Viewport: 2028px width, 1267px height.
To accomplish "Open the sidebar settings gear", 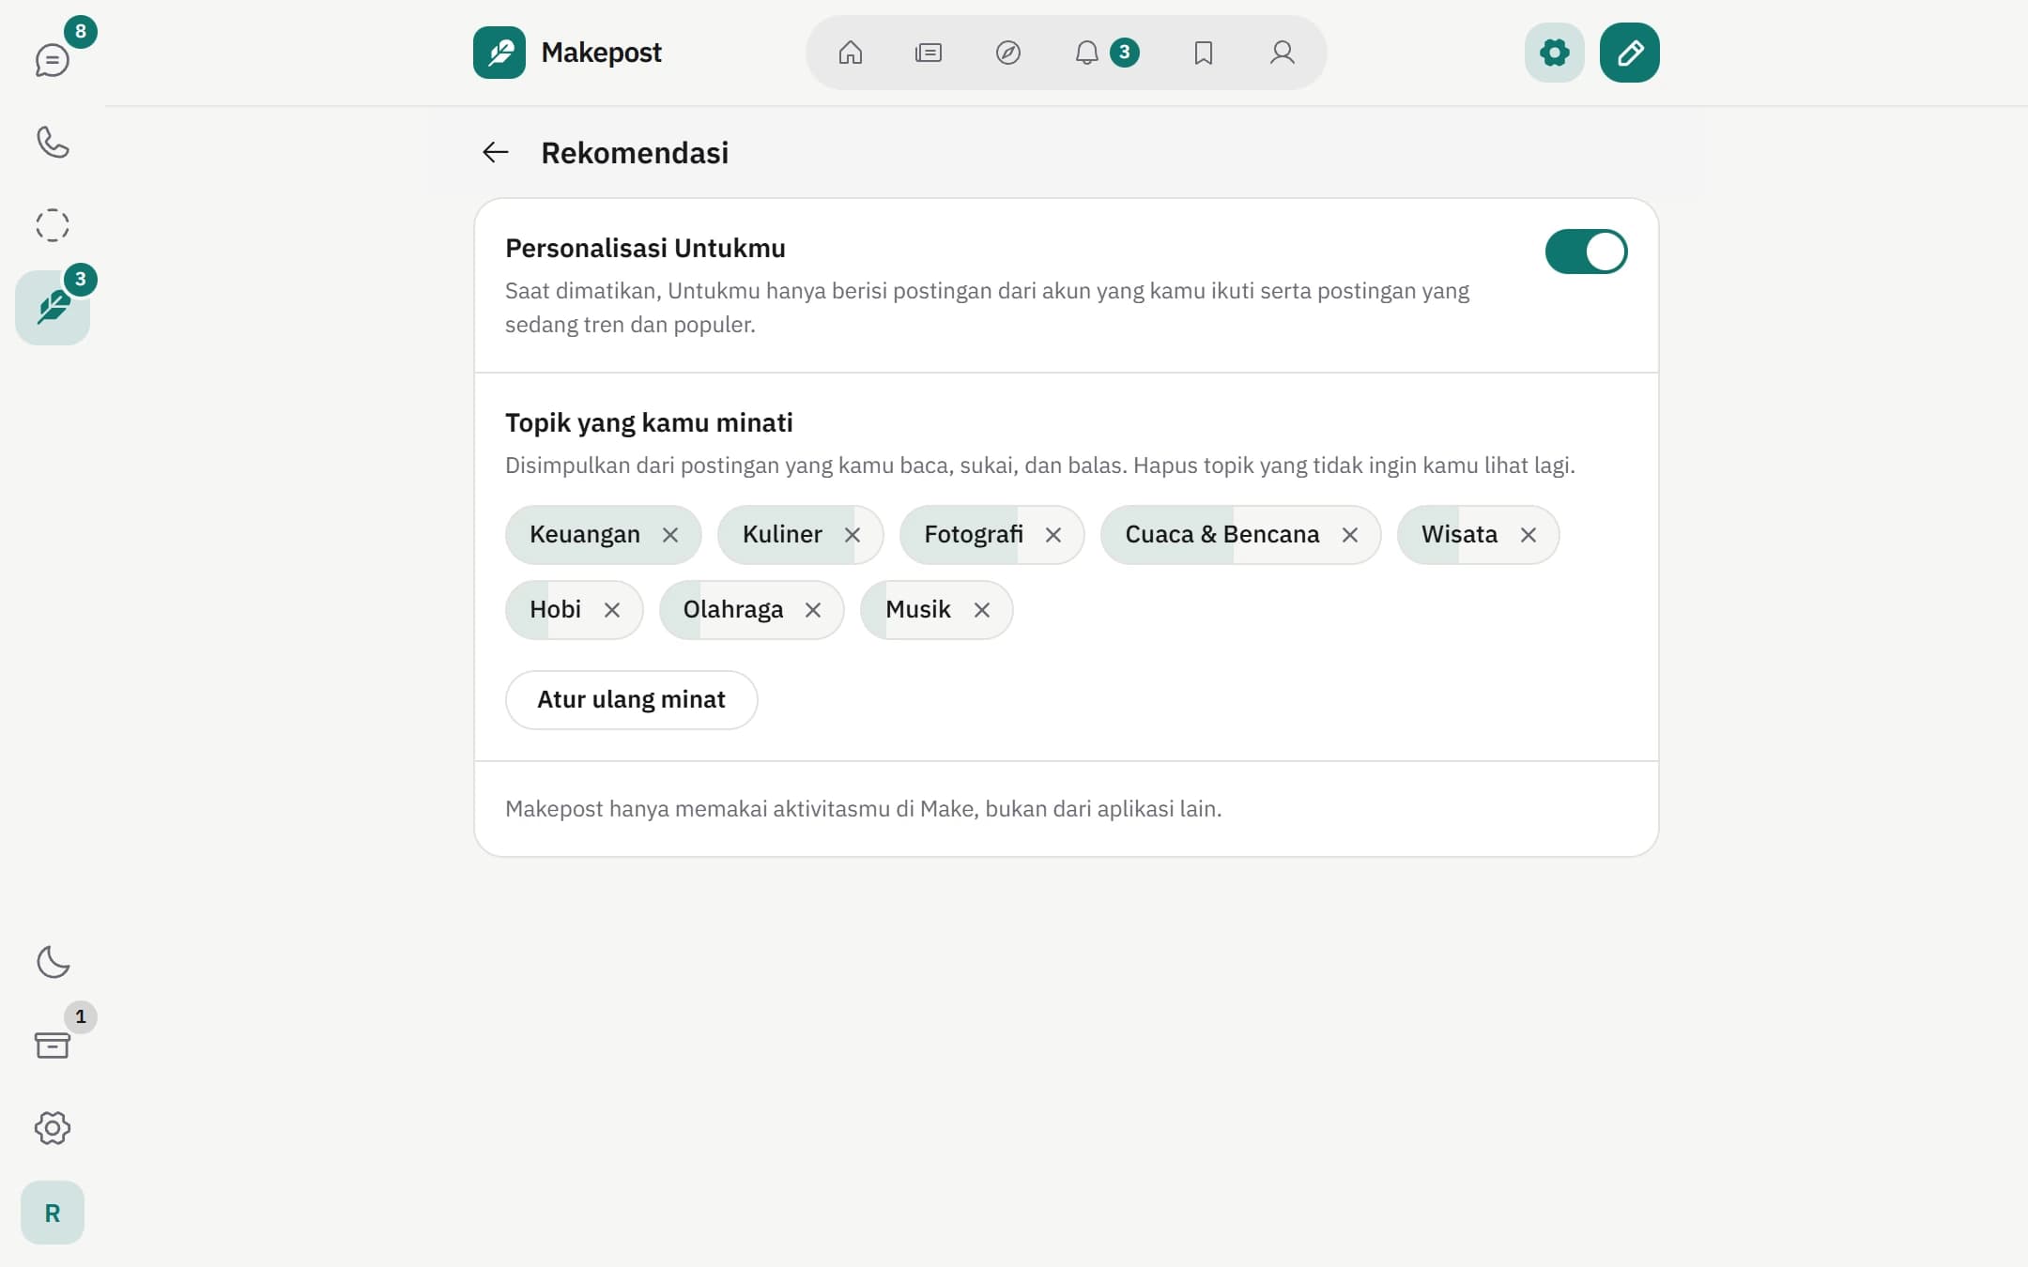I will tap(53, 1127).
